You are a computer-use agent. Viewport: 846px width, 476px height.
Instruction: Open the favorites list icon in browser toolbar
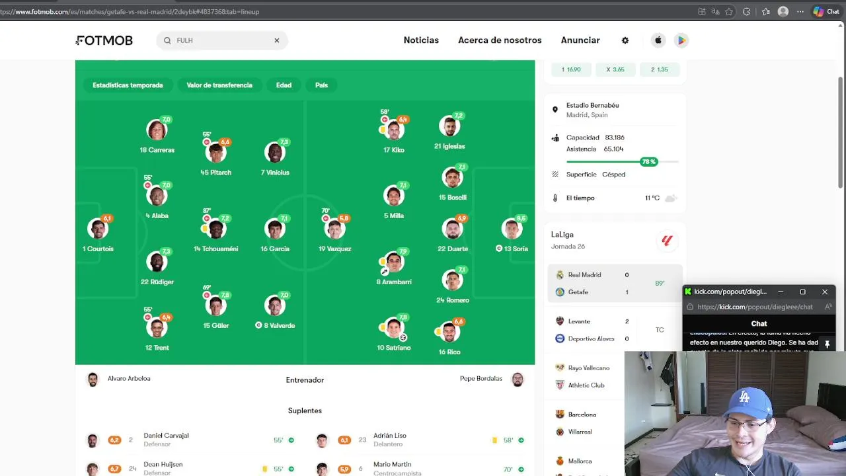click(765, 11)
